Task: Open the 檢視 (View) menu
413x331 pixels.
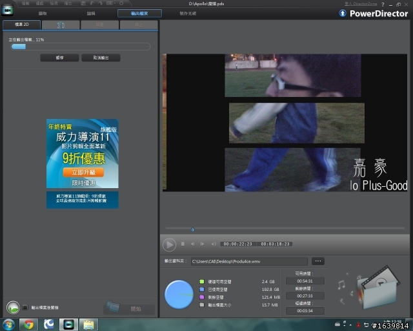Action: 54,3
